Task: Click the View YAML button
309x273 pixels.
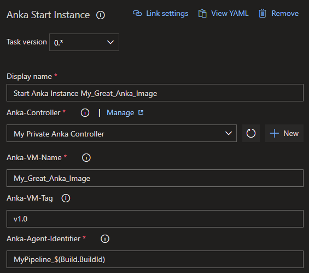Action: [223, 14]
